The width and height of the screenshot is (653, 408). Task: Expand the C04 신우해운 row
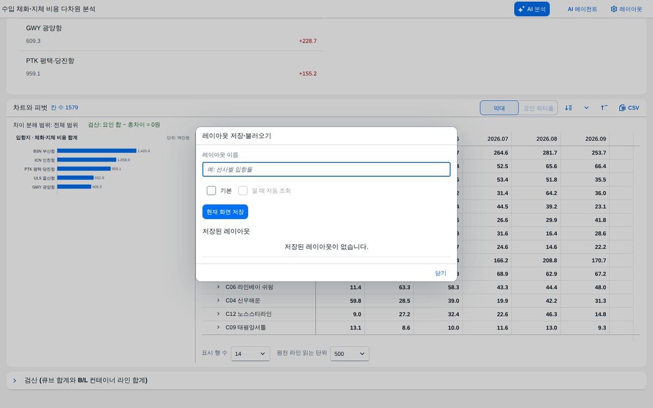click(218, 300)
